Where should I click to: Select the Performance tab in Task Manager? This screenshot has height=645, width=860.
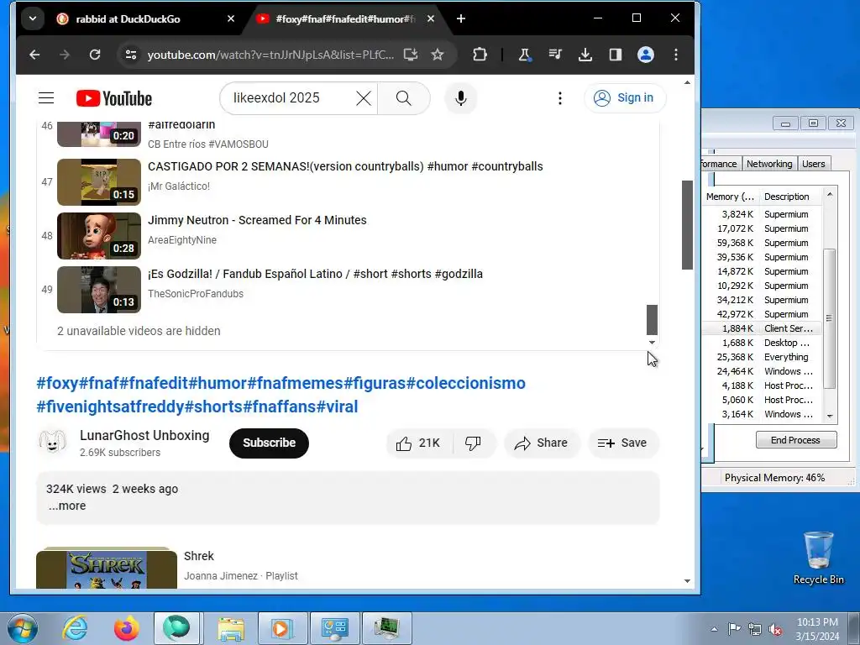720,164
